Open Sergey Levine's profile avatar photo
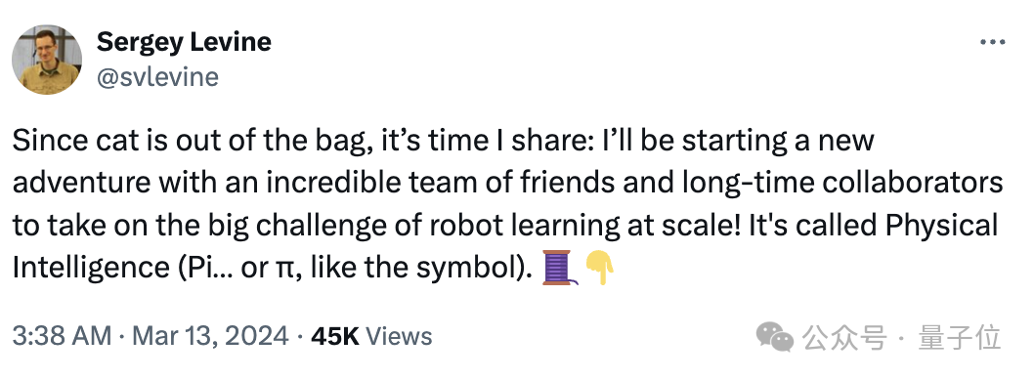This screenshot has width=1034, height=379. pos(47,60)
